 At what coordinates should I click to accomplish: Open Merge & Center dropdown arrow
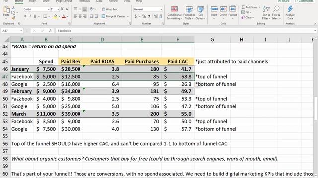pos(128,16)
